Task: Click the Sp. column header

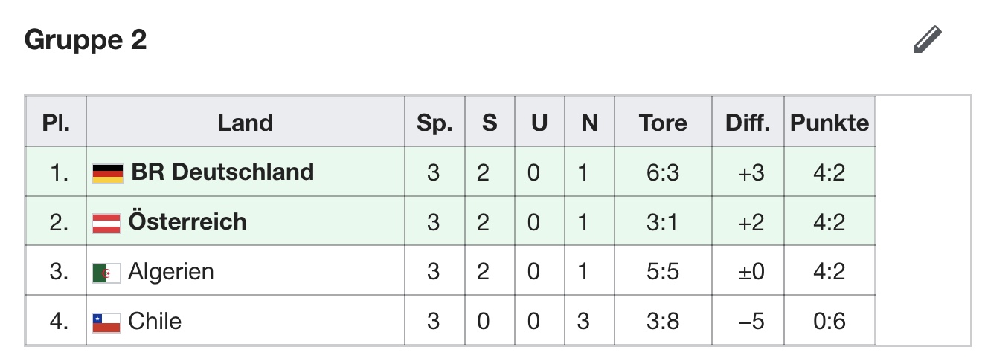Action: (x=434, y=123)
